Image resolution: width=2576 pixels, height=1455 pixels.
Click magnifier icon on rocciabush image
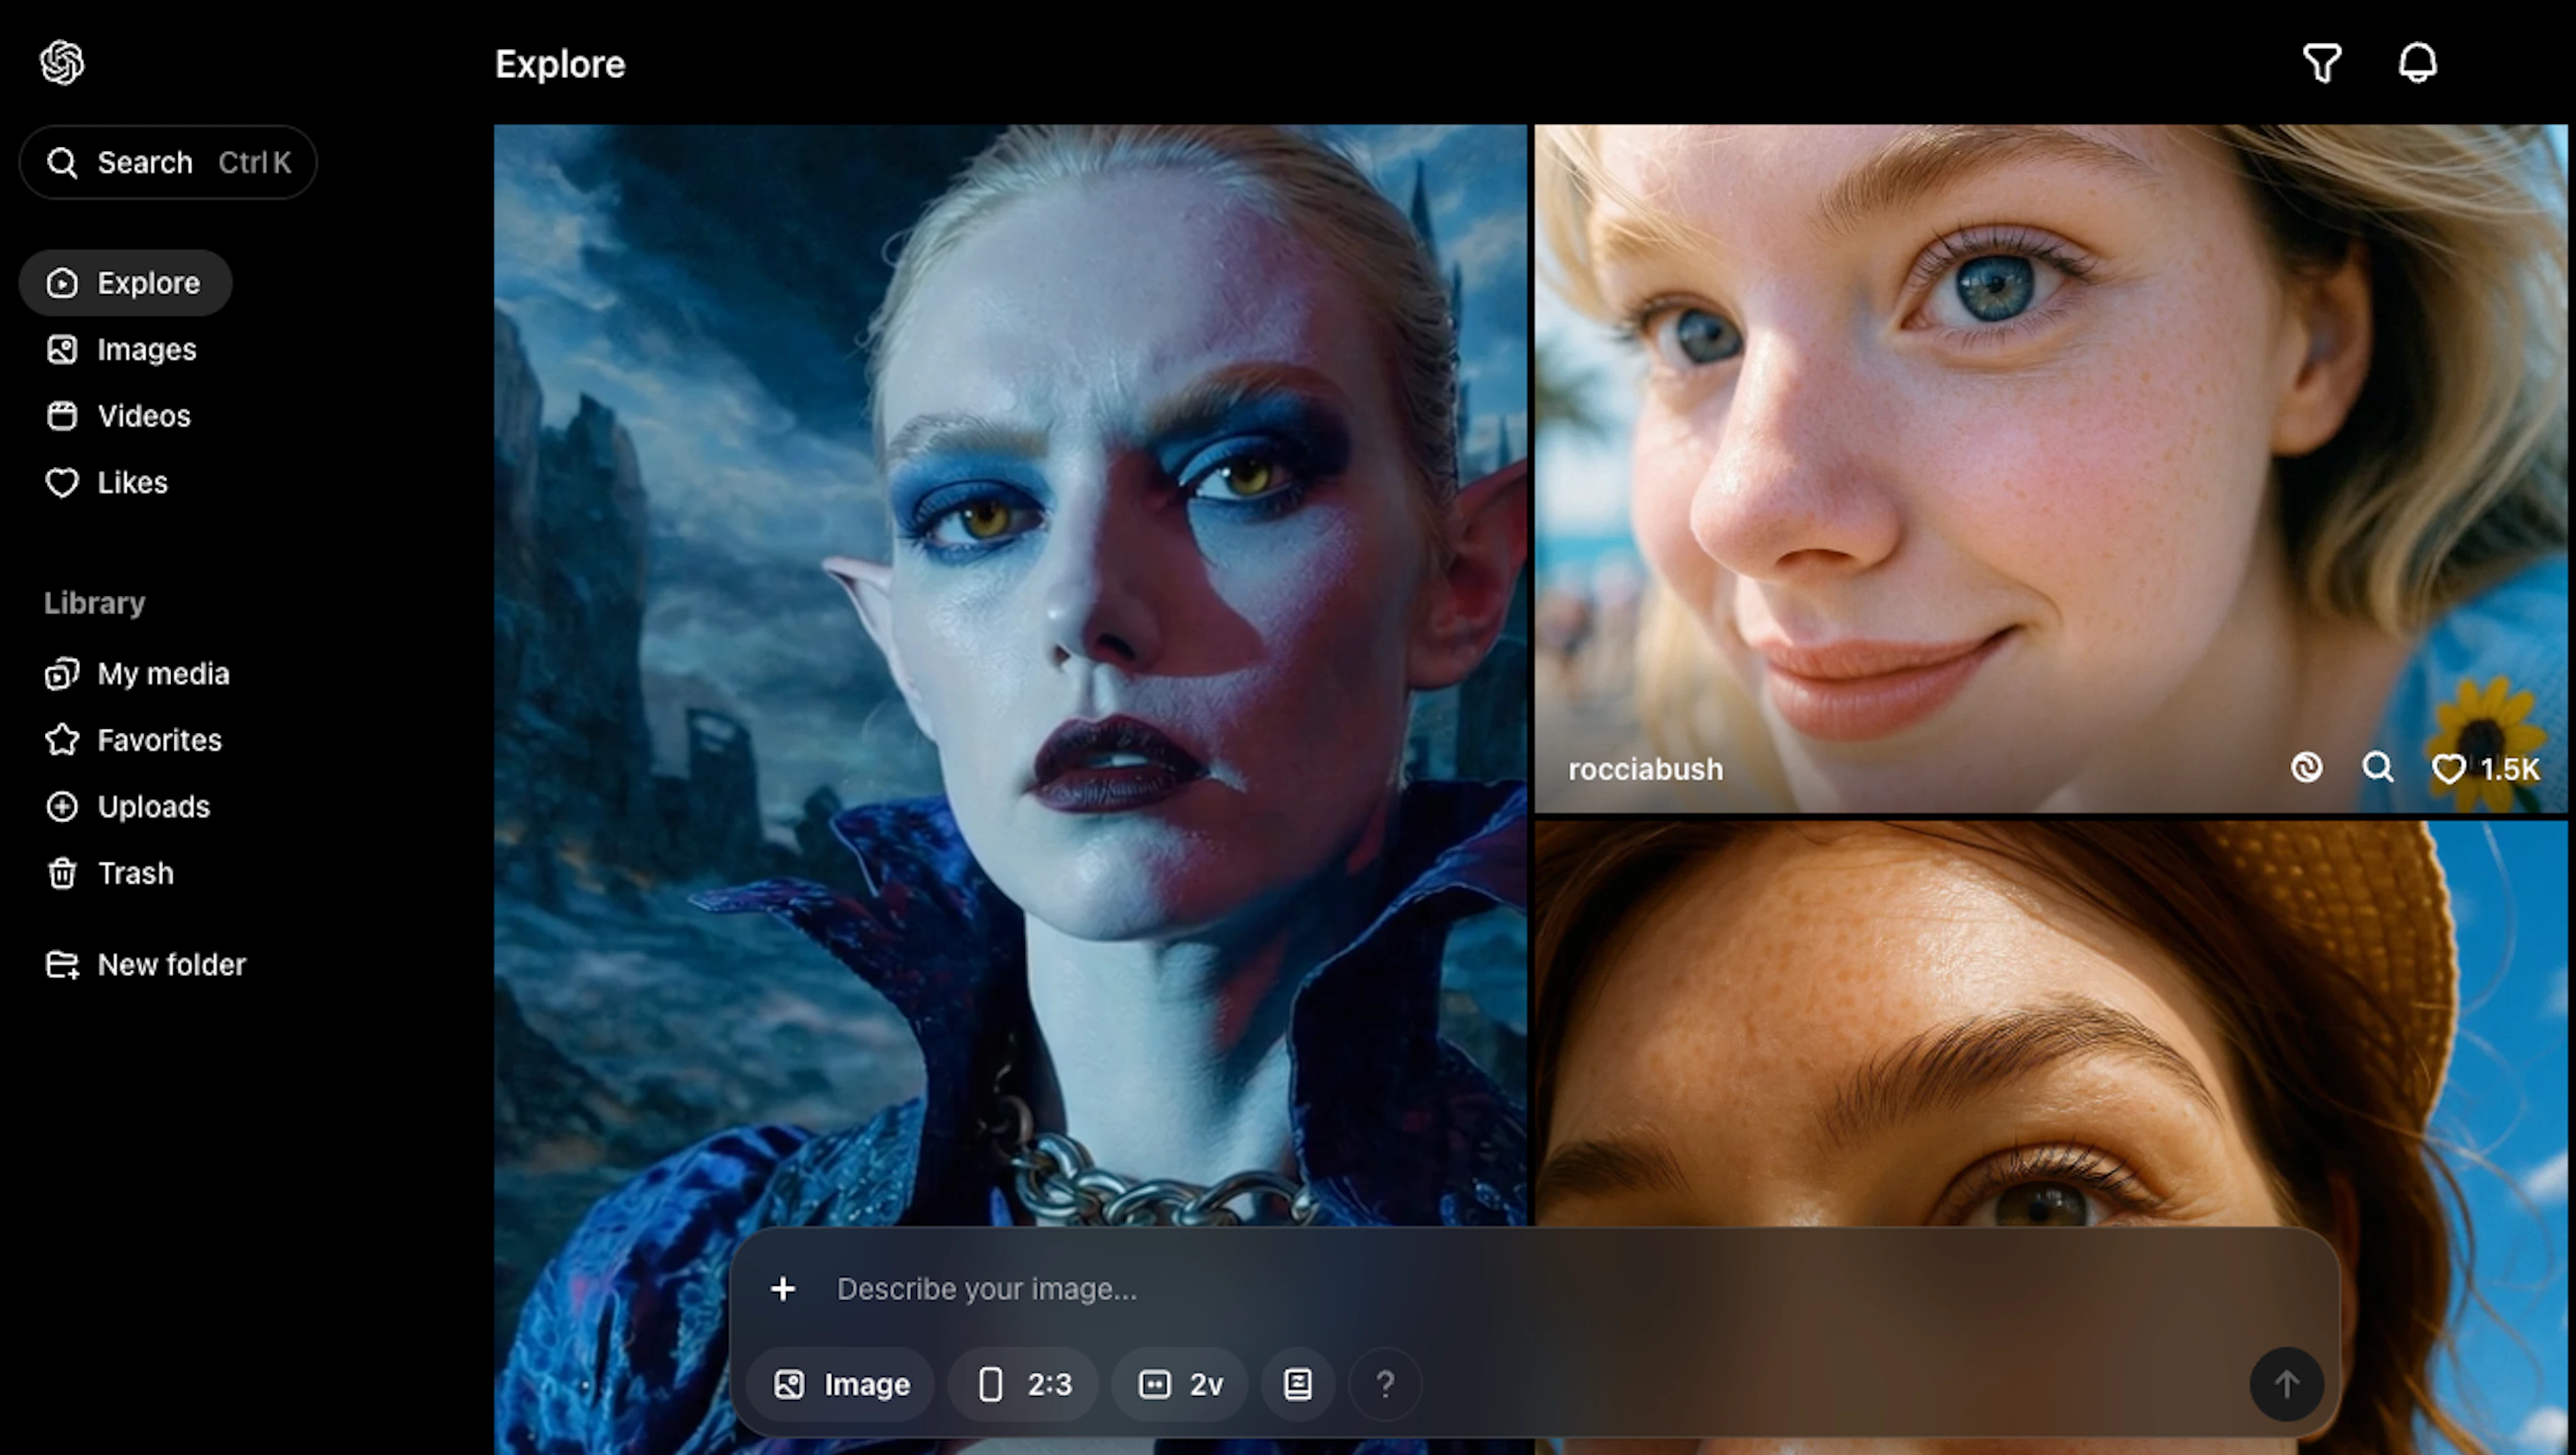pyautogui.click(x=2377, y=768)
